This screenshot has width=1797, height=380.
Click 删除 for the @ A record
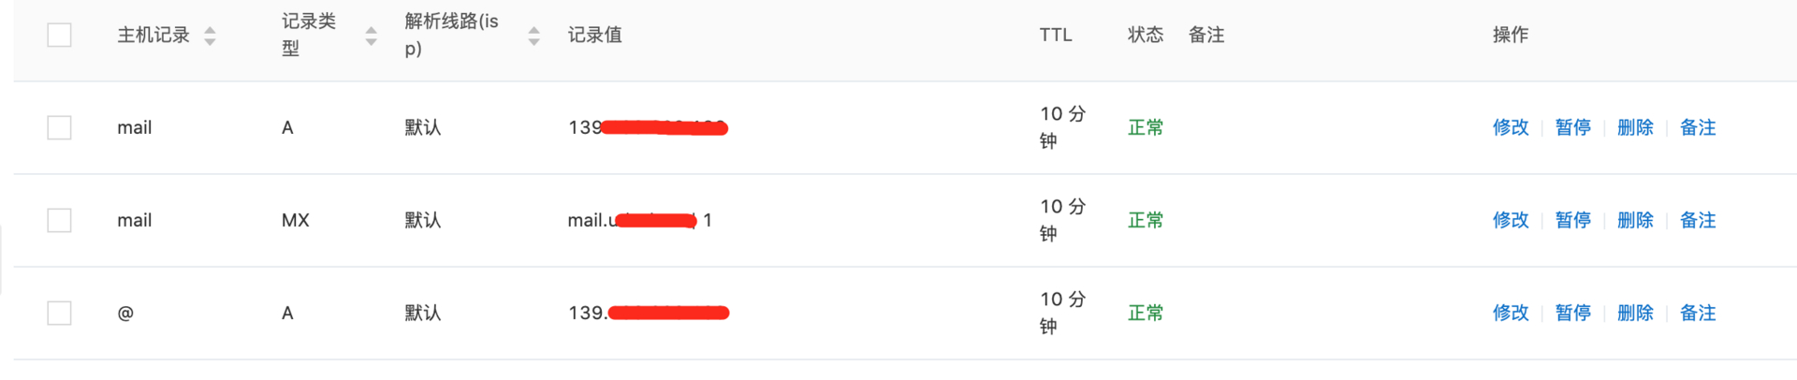click(x=1635, y=313)
